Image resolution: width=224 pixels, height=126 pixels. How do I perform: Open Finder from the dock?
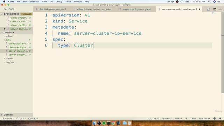point(94,123)
